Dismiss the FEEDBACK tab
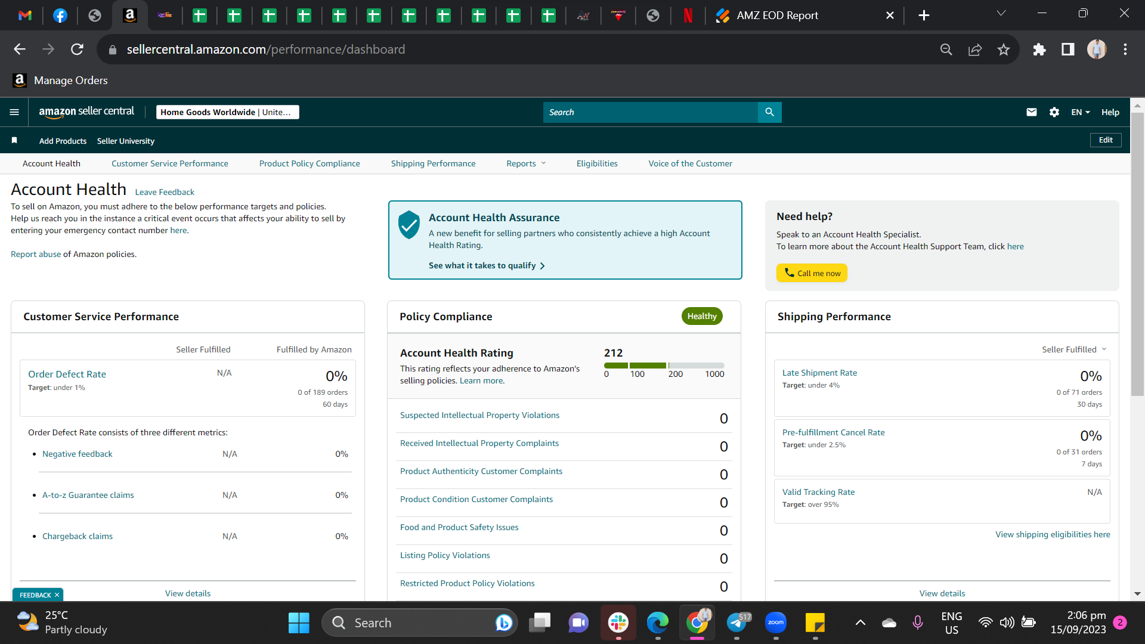The width and height of the screenshot is (1145, 644). tap(57, 595)
